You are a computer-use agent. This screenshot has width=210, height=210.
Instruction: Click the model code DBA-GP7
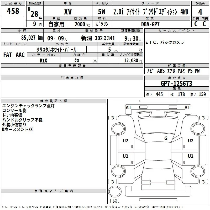click(x=150, y=24)
